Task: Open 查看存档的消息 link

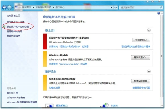Action: click(x=15, y=31)
